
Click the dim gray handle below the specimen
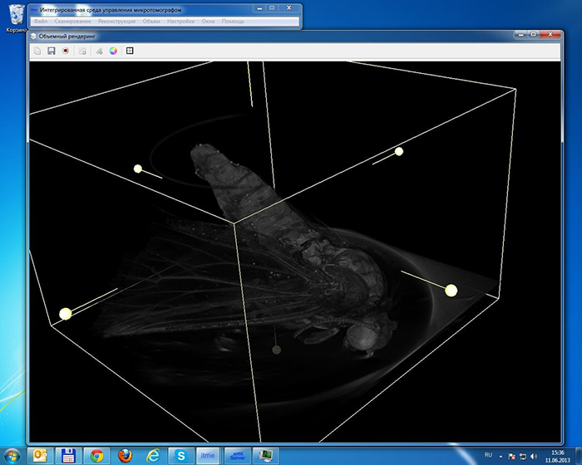277,350
